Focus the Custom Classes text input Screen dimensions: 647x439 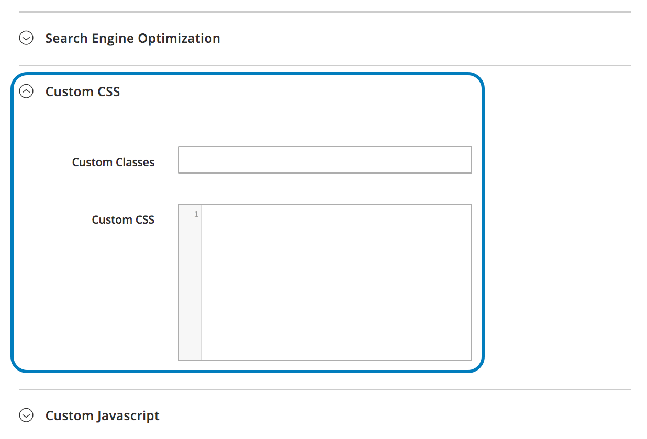tap(325, 160)
